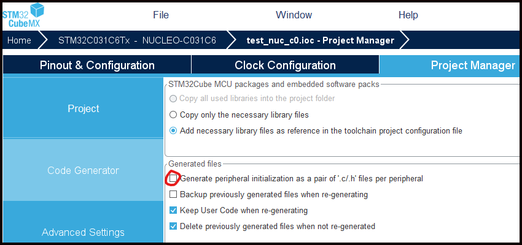
Task: Switch to Clock Configuration tab
Action: click(x=286, y=65)
